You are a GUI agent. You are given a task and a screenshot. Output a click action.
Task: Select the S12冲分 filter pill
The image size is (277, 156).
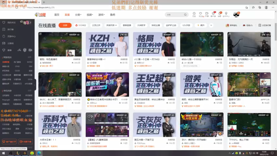pos(81,25)
